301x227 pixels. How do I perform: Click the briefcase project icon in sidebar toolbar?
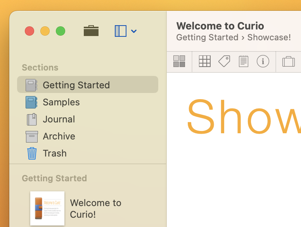click(91, 31)
